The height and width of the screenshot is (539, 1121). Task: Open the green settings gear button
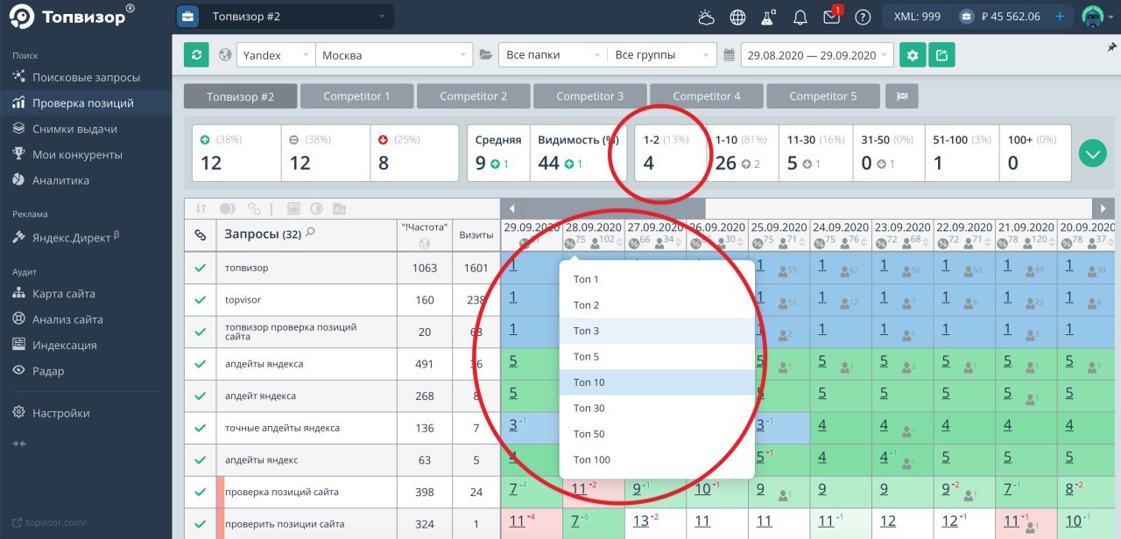pyautogui.click(x=913, y=55)
